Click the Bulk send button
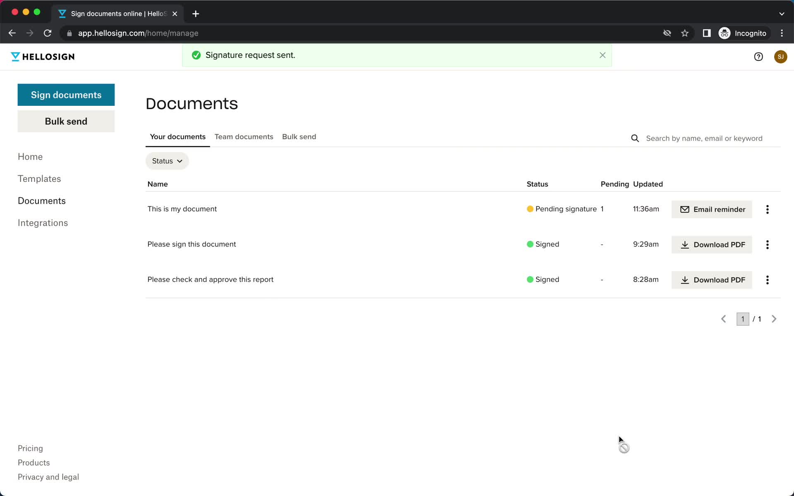 66,121
